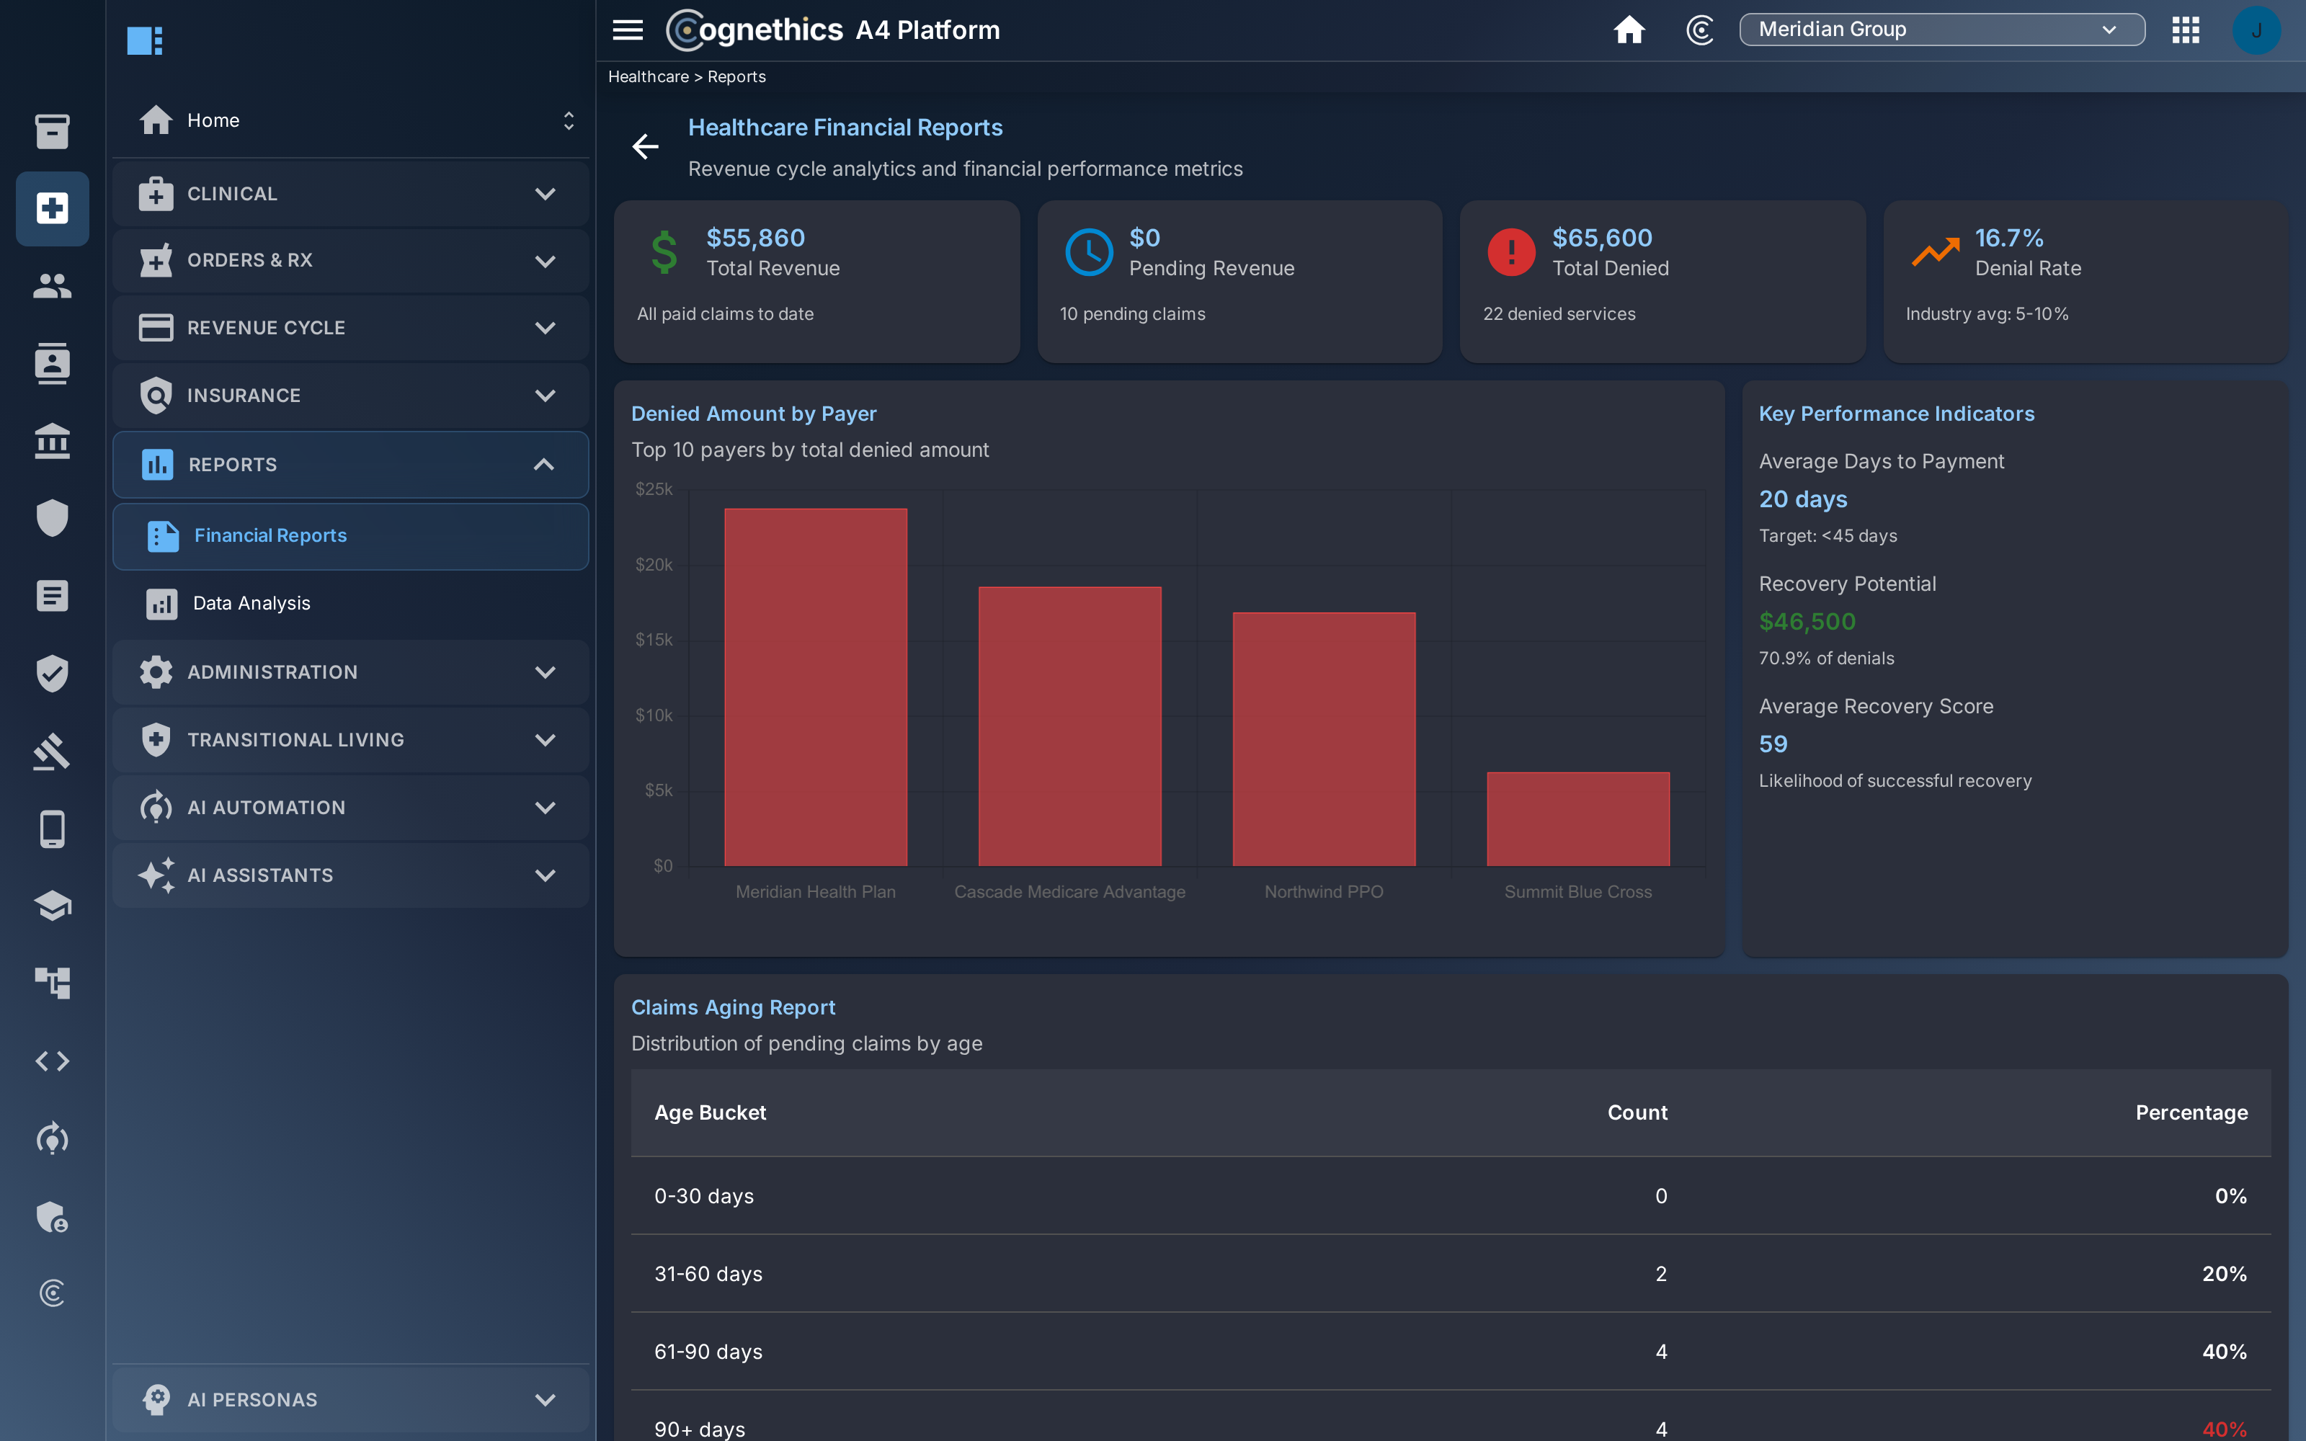
Task: Click the bank building rail icon
Action: (53, 440)
